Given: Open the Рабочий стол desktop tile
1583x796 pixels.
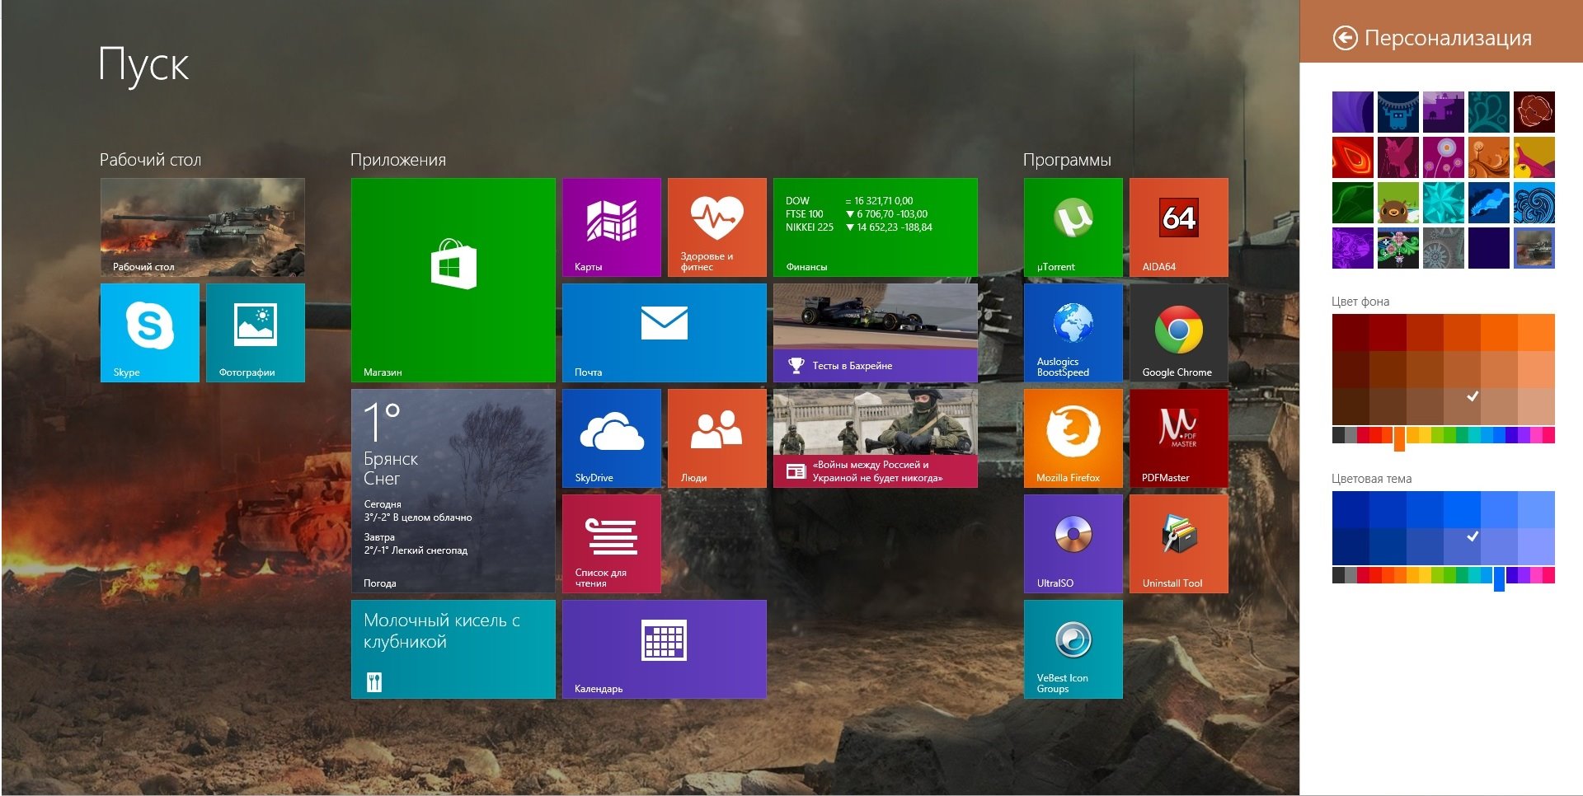Looking at the screenshot, I should (202, 227).
